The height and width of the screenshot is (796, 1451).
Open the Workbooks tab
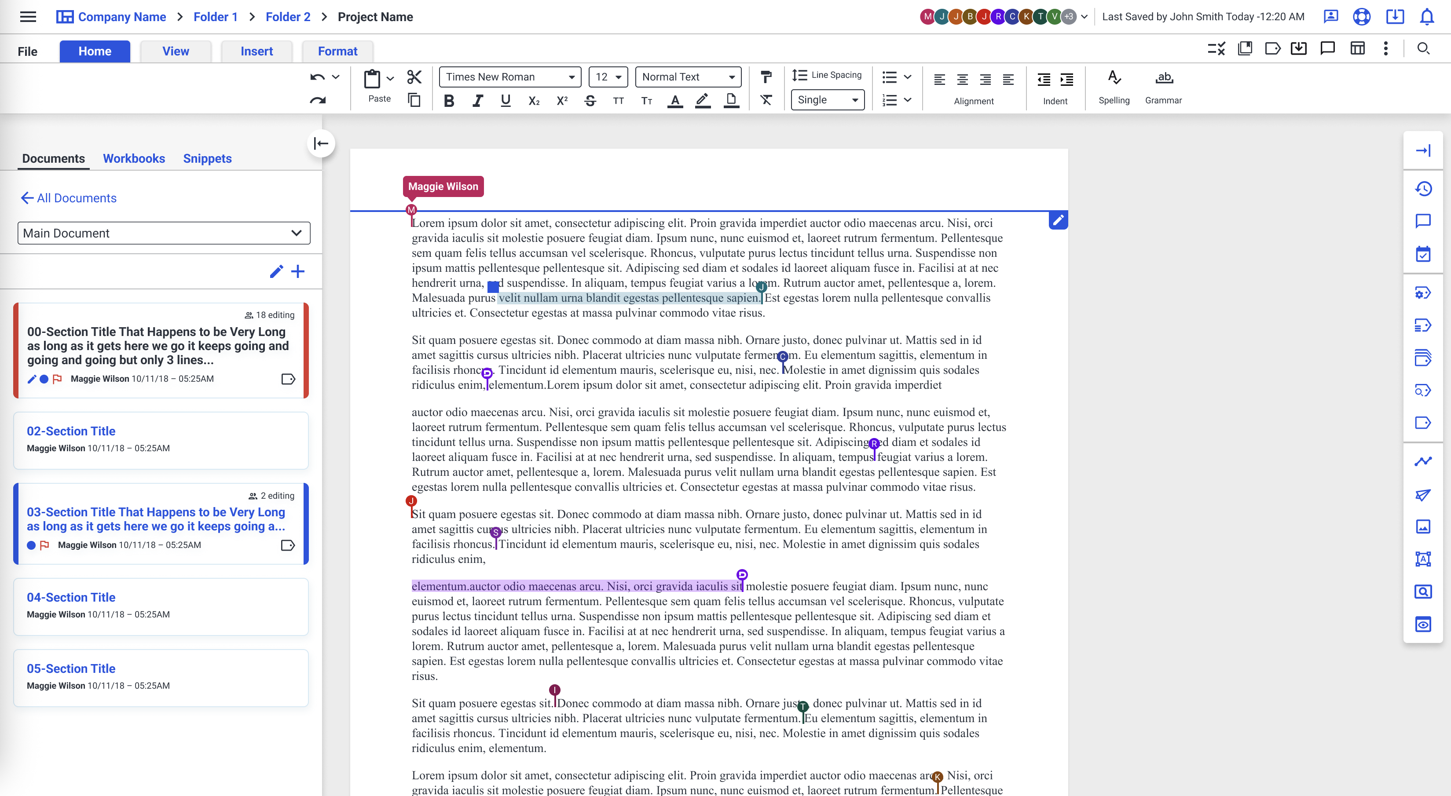133,159
